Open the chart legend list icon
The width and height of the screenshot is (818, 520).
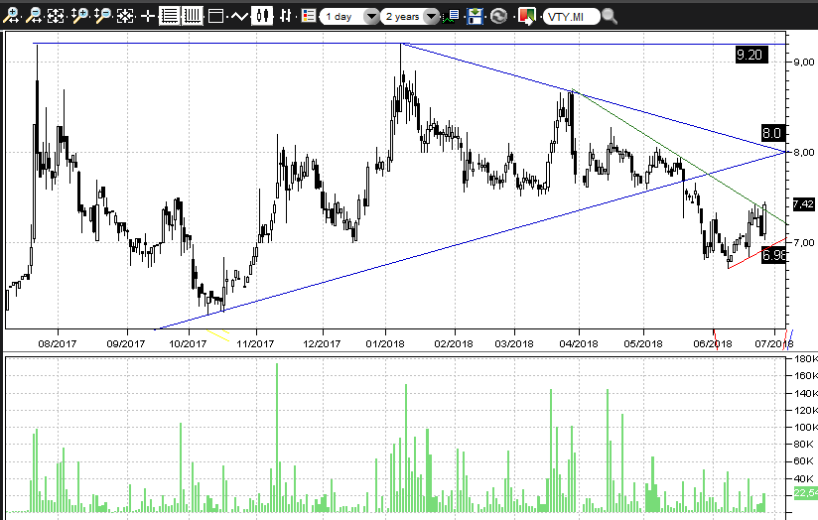(309, 16)
